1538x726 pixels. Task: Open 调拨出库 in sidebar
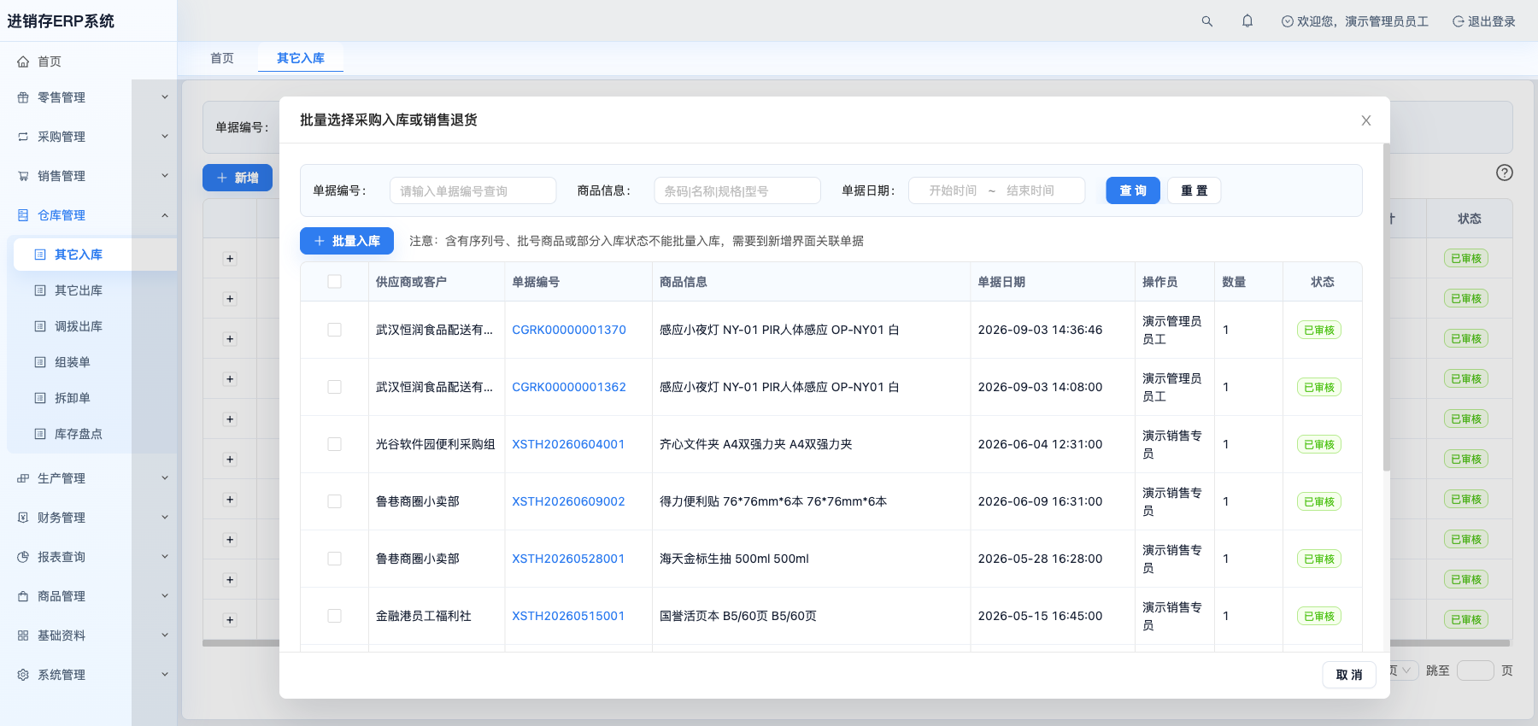click(79, 326)
